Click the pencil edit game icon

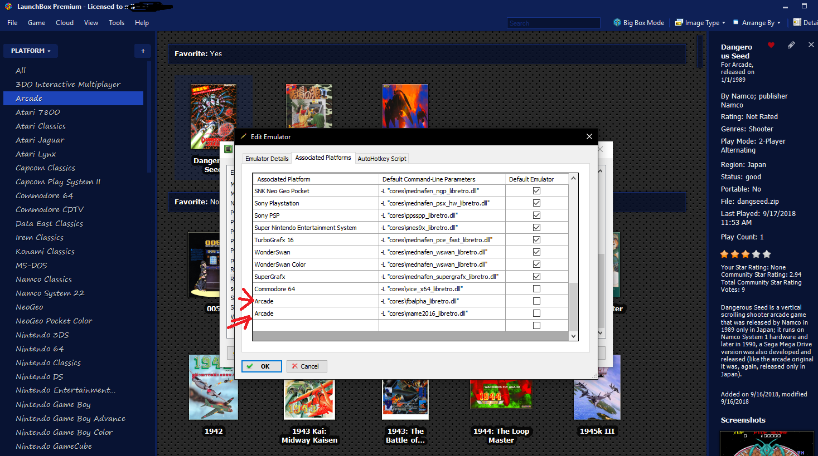tap(791, 45)
